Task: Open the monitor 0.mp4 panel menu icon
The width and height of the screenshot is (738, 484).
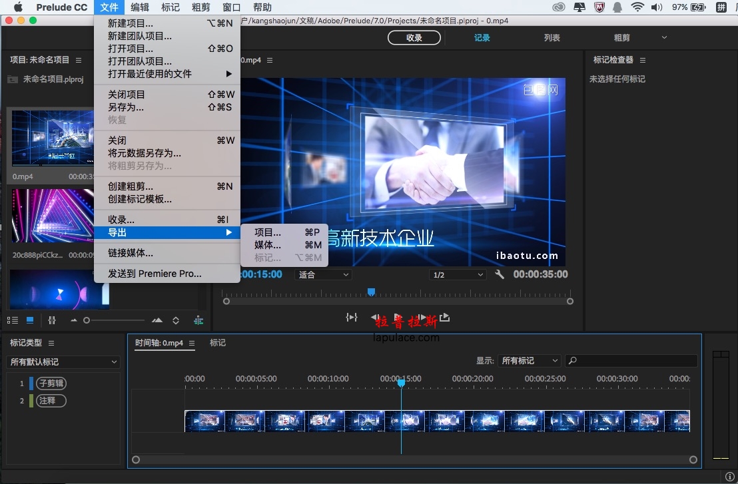Action: [270, 60]
